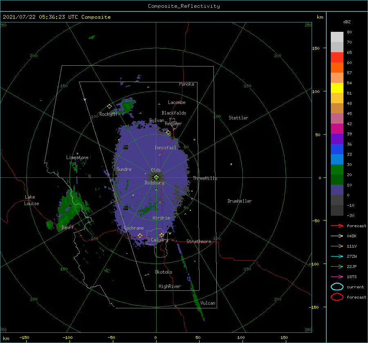
Task: Click the red forecast arrow in legend
Action: 337,226
